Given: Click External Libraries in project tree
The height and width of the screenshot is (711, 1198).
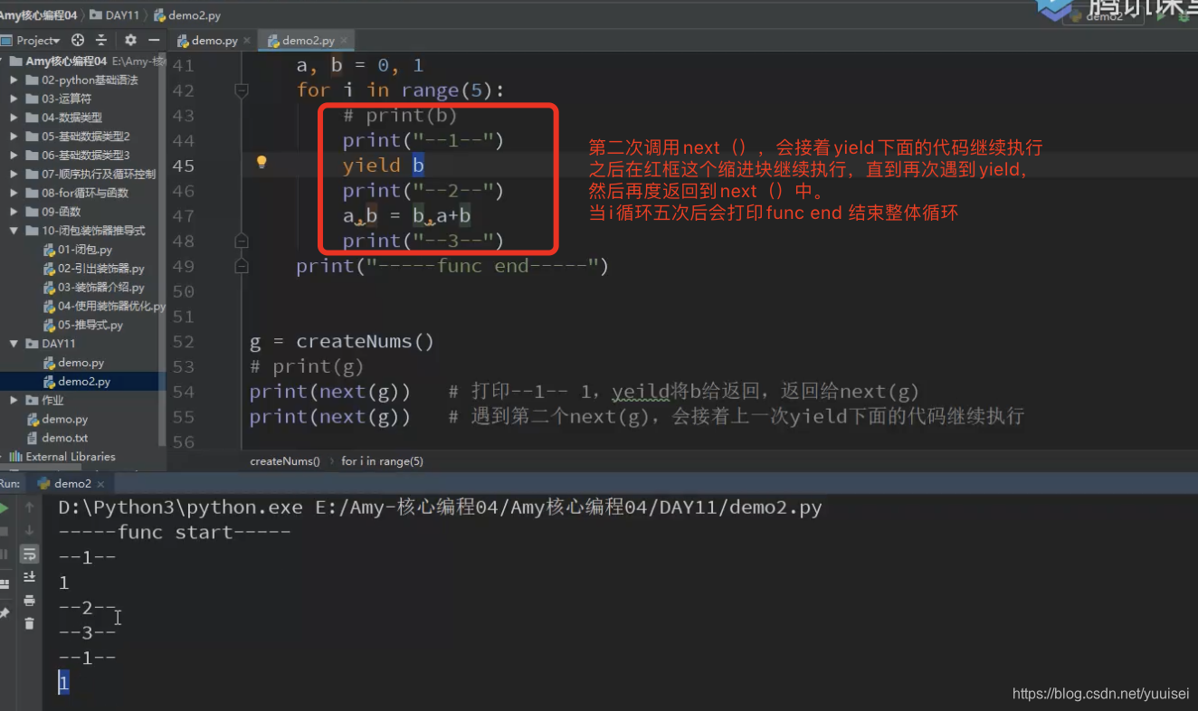Looking at the screenshot, I should click(x=62, y=457).
